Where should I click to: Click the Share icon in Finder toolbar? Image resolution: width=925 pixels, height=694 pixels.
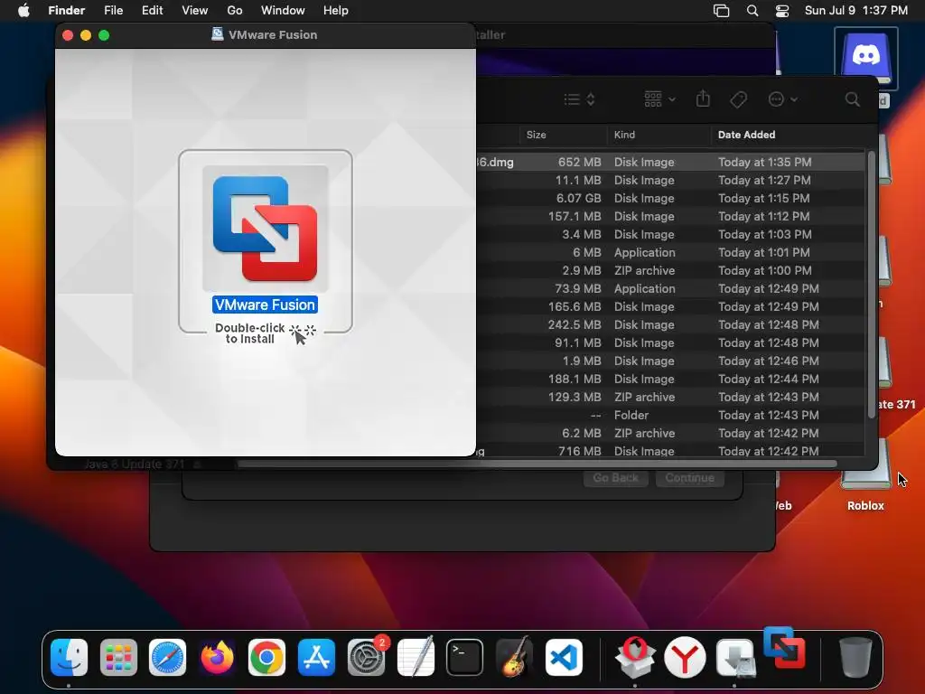tap(703, 98)
